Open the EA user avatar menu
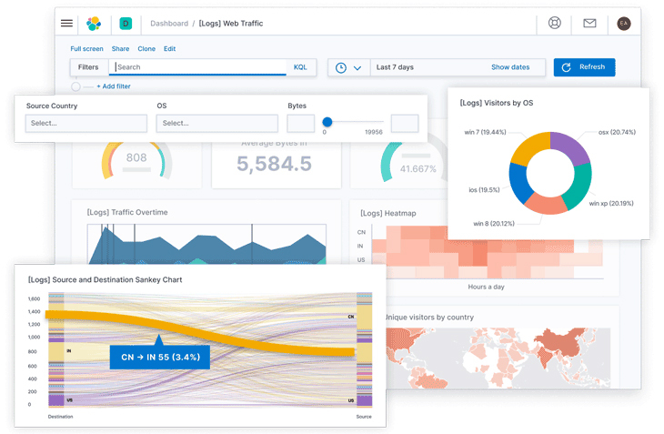664x434 pixels. 623,24
